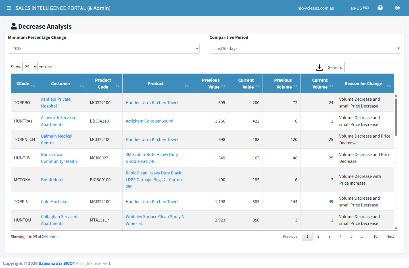Open the Show entries count dropdown
409x268 pixels.
pos(30,67)
